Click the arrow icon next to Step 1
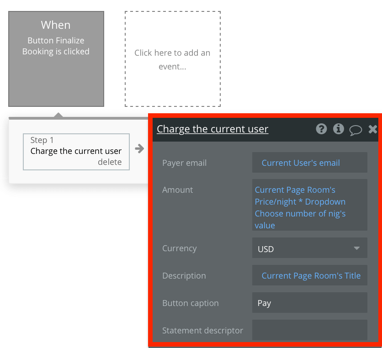Viewport: 382px width, 348px height. click(139, 148)
